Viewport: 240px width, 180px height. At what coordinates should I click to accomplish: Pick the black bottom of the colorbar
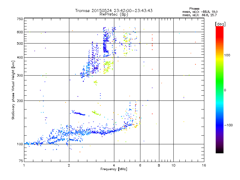coord(220,151)
